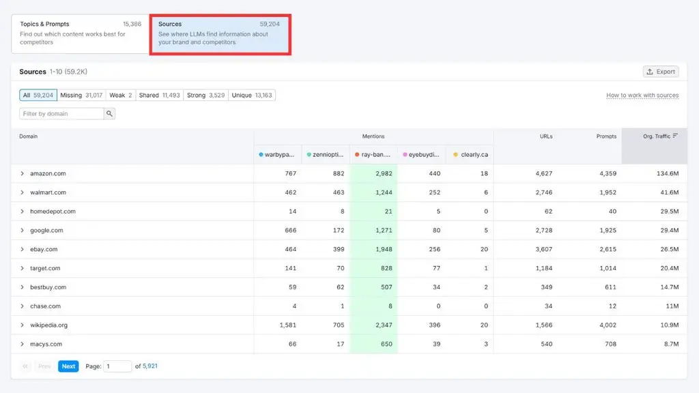
Task: Expand the chase.com row
Action: pyautogui.click(x=22, y=306)
